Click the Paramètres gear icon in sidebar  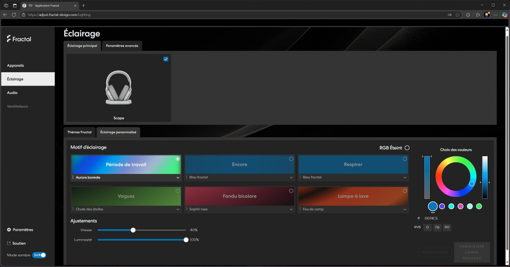coord(9,230)
